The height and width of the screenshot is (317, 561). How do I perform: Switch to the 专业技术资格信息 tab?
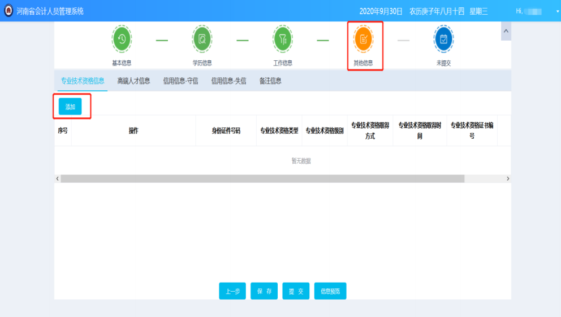pos(83,81)
